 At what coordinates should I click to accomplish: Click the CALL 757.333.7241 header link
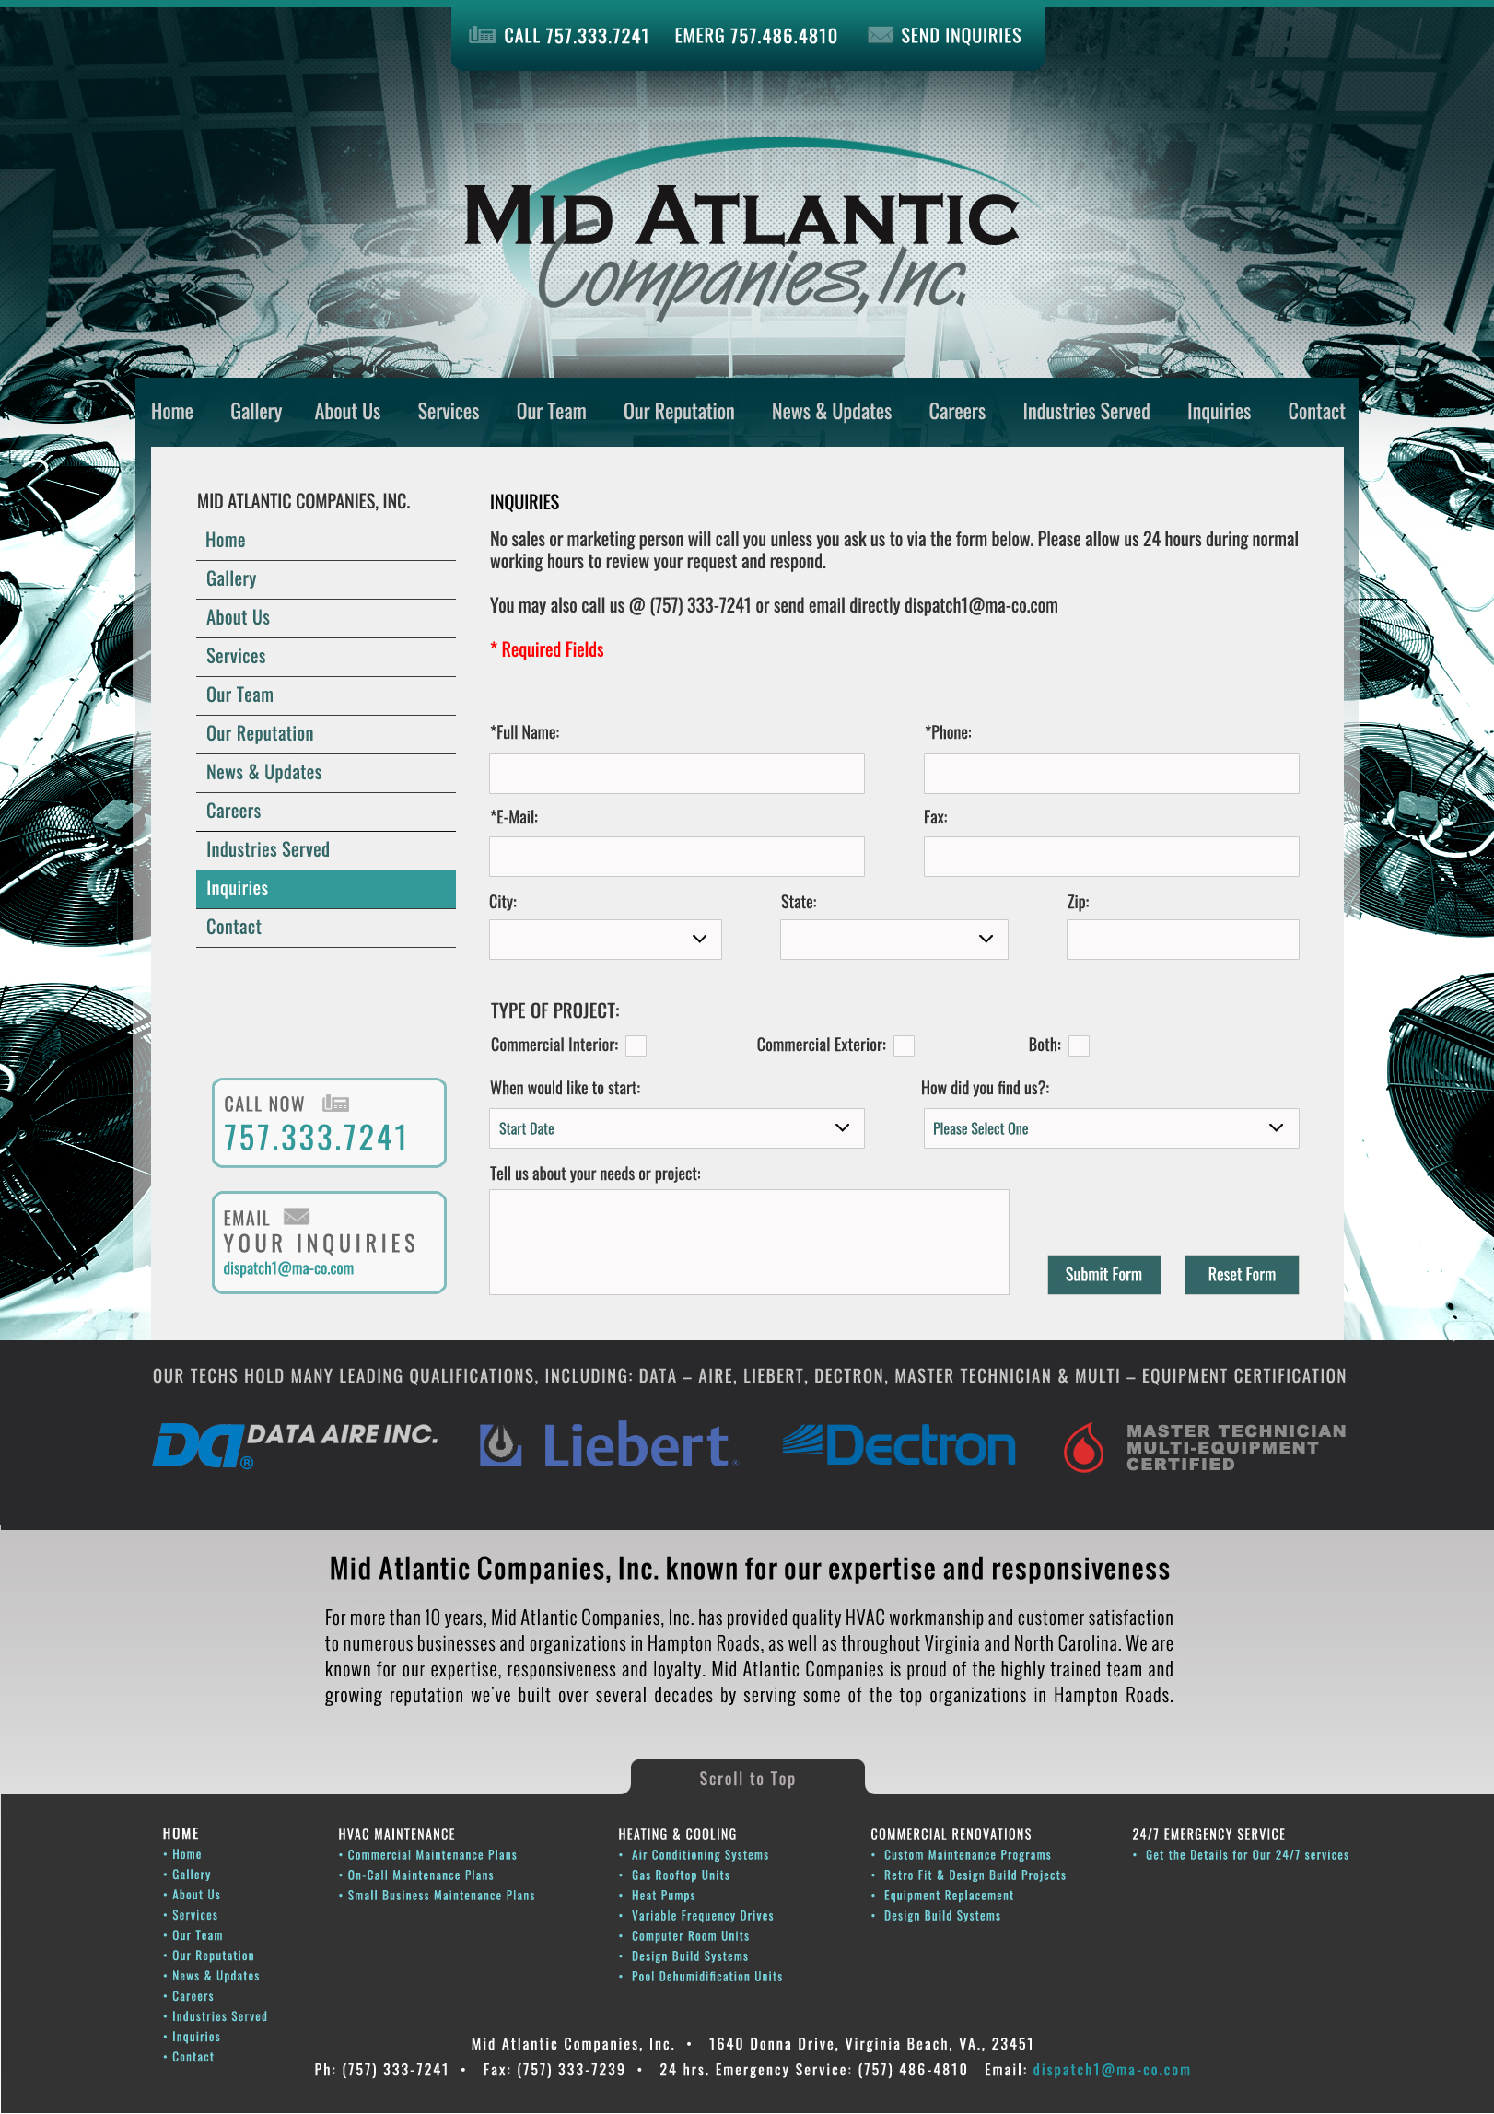click(x=577, y=36)
